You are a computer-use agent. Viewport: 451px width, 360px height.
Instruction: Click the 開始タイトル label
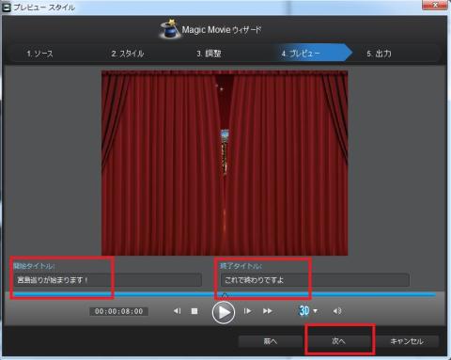tap(34, 266)
